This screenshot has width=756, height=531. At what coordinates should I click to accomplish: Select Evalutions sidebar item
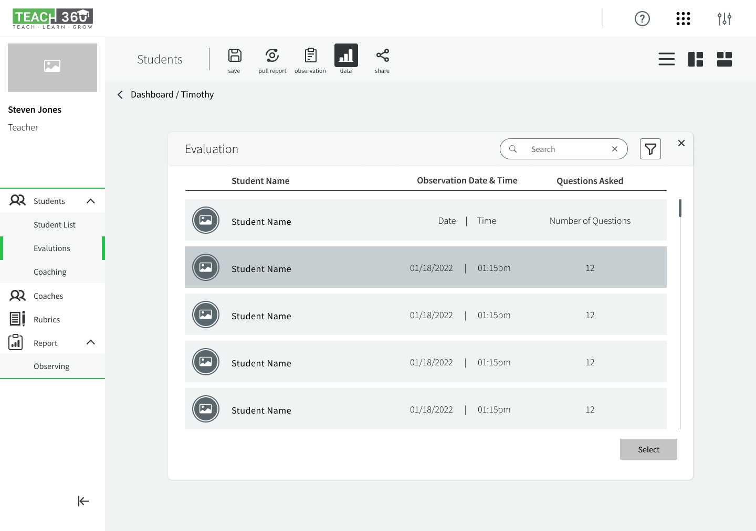pos(52,248)
